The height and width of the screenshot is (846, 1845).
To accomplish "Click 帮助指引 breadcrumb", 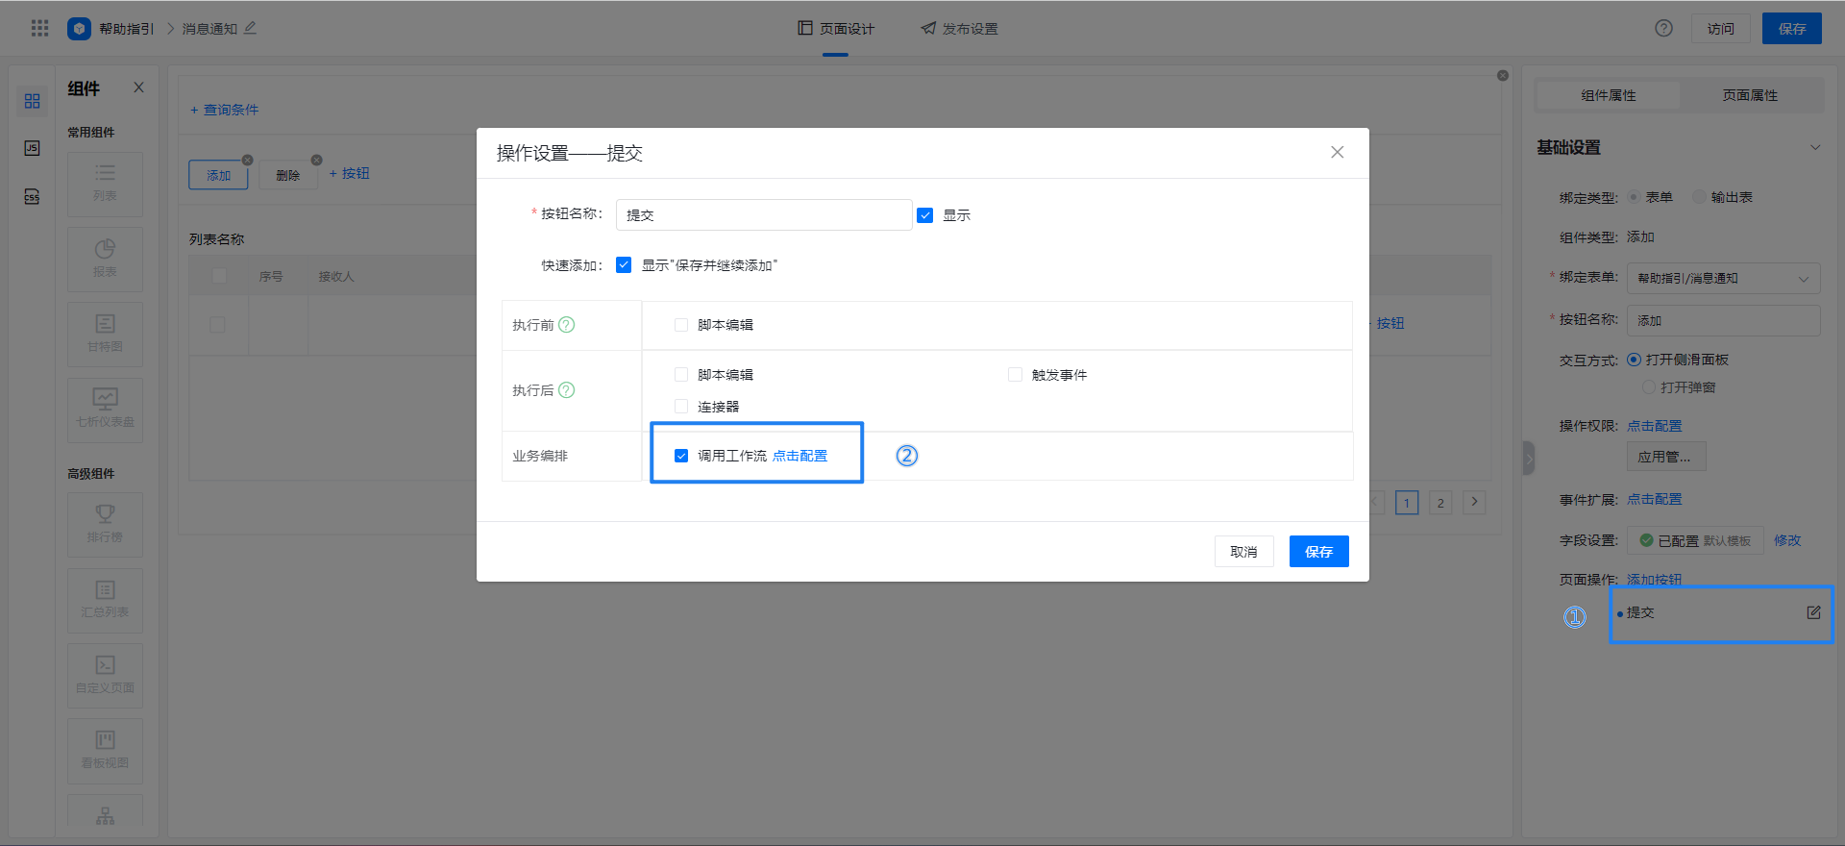I will (x=126, y=29).
